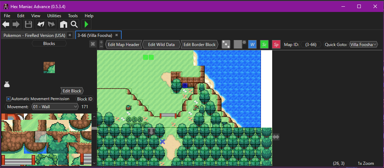The width and height of the screenshot is (384, 168).
Task: Redo with the curved arrow icon
Action: (51, 24)
